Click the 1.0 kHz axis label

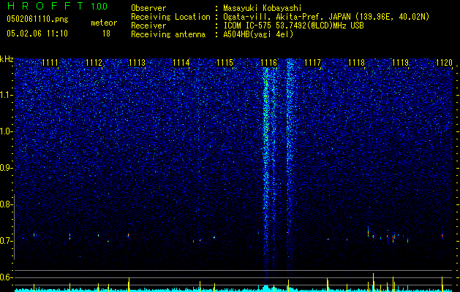coord(5,132)
